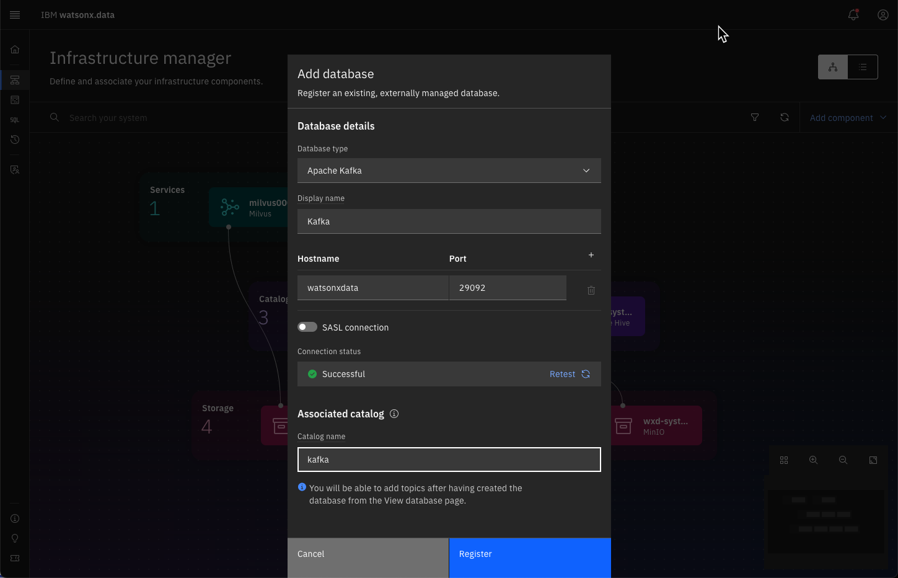
Task: Zoom out on the canvas
Action: coord(843,460)
